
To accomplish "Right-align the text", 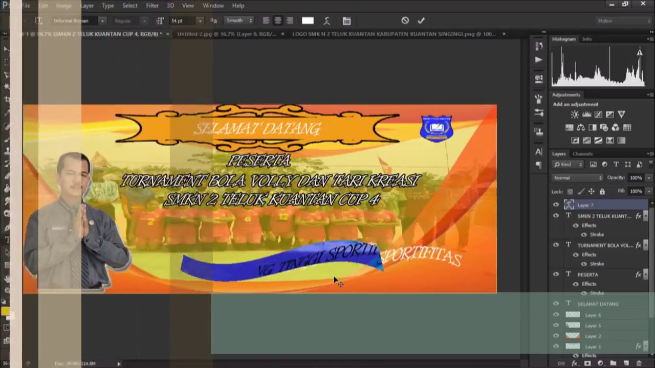I will (x=290, y=21).
